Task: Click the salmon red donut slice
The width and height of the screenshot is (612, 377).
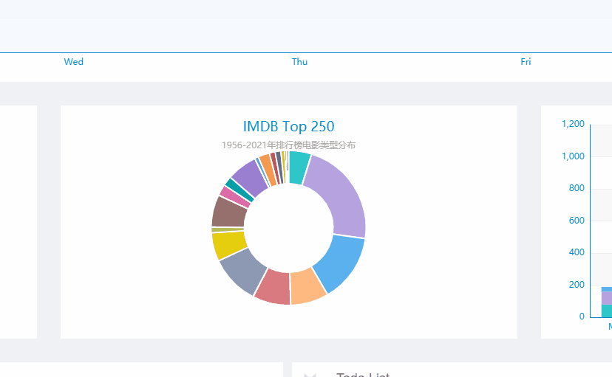Action: coord(274,287)
